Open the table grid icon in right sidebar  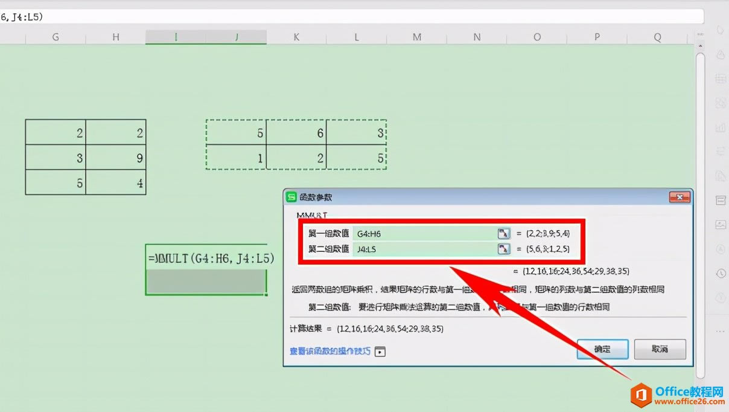click(x=721, y=79)
